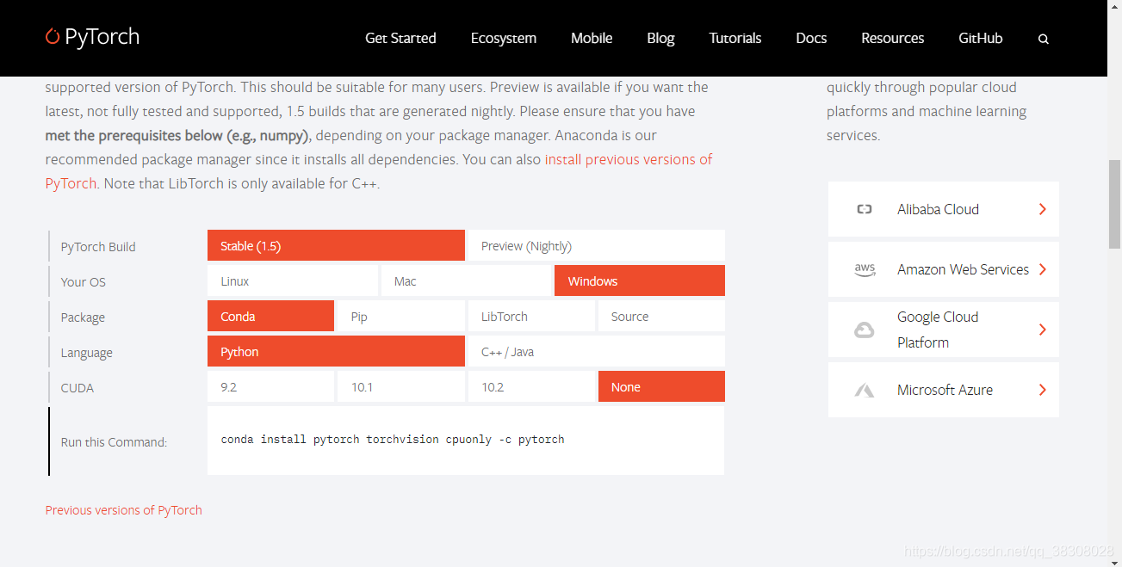Visit GitHub nav link
The width and height of the screenshot is (1122, 567).
(x=981, y=38)
